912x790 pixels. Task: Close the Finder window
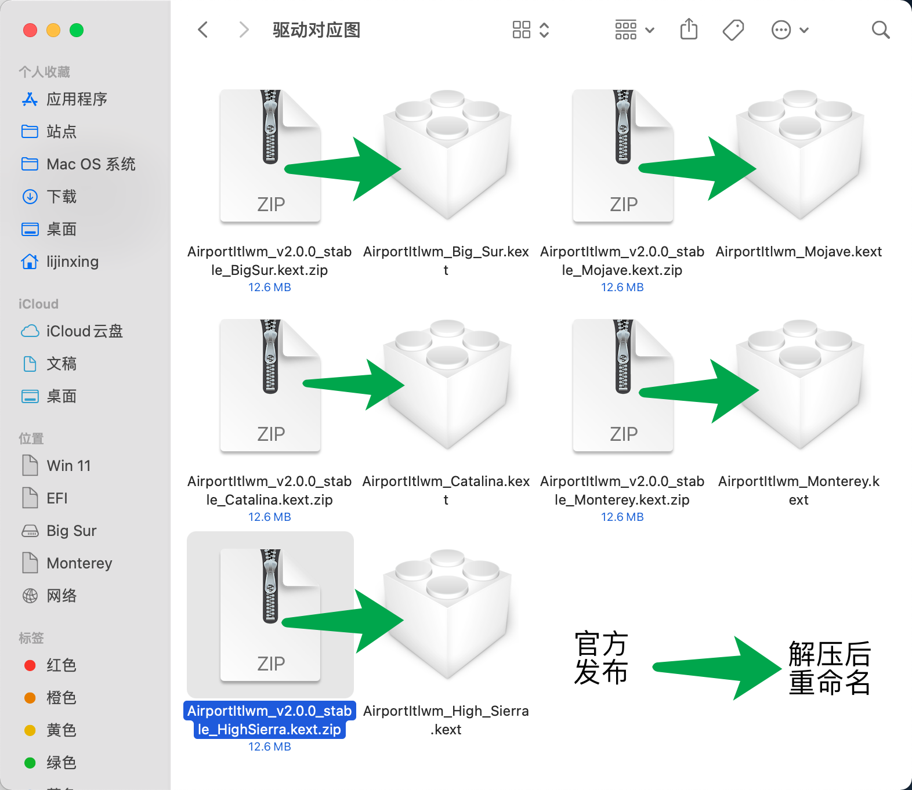click(30, 30)
